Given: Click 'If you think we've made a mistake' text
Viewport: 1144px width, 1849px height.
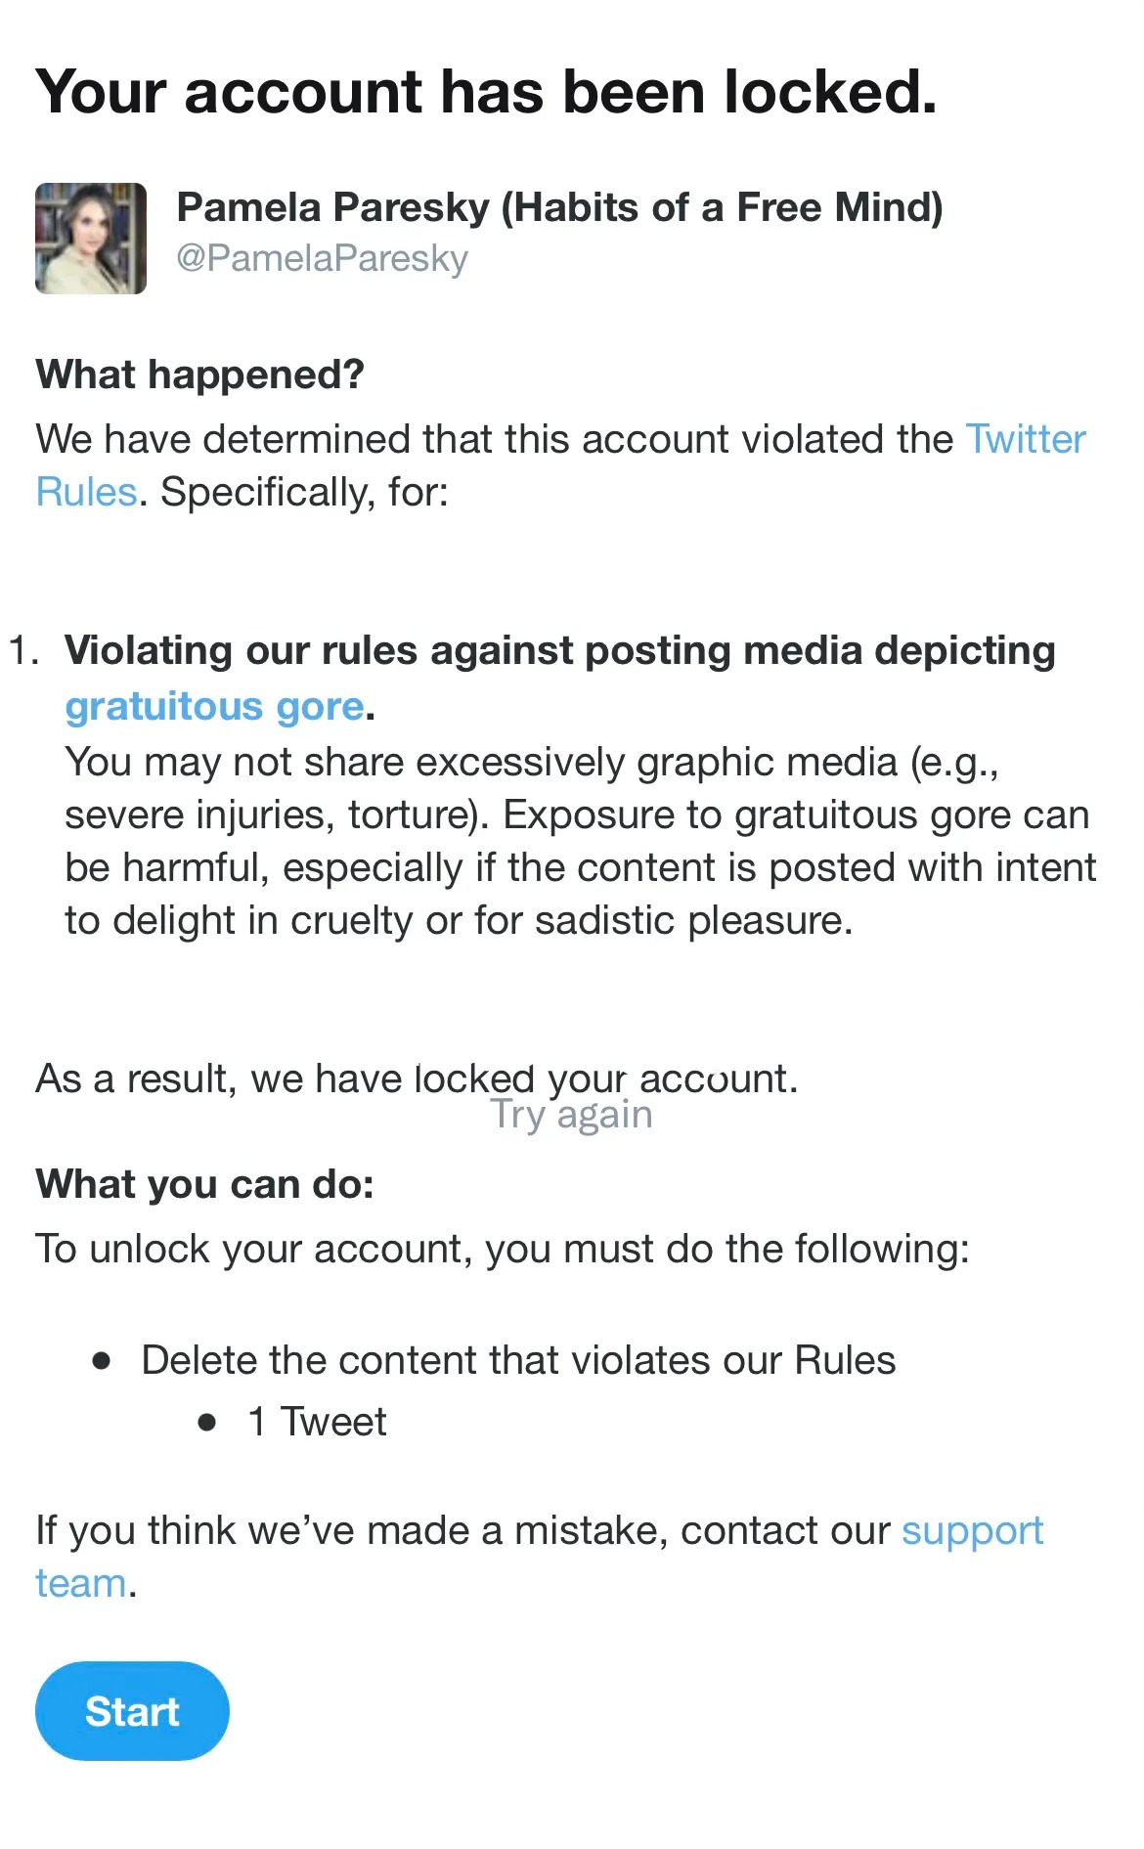Looking at the screenshot, I should point(463,1531).
